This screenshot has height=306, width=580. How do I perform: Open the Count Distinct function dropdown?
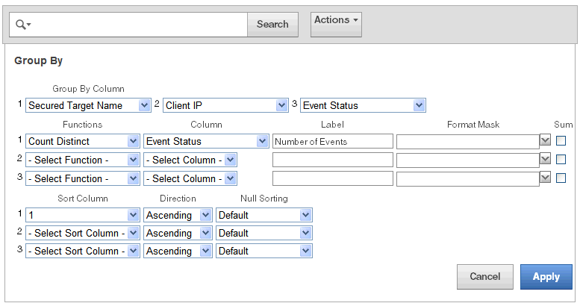[x=82, y=141]
